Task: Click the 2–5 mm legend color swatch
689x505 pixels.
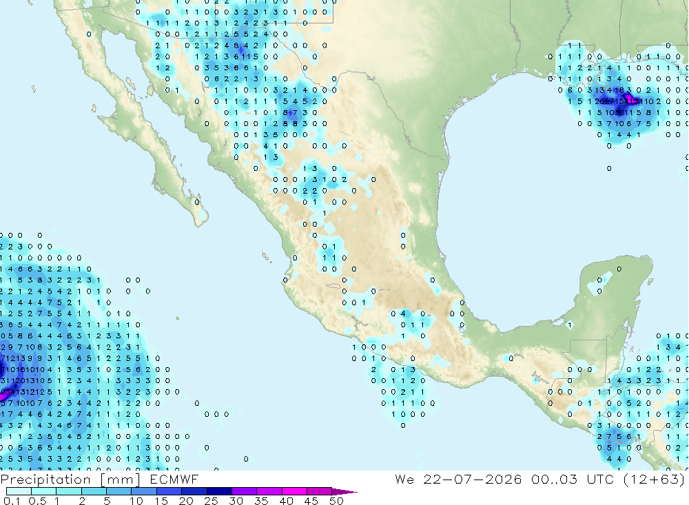Action: [94, 491]
